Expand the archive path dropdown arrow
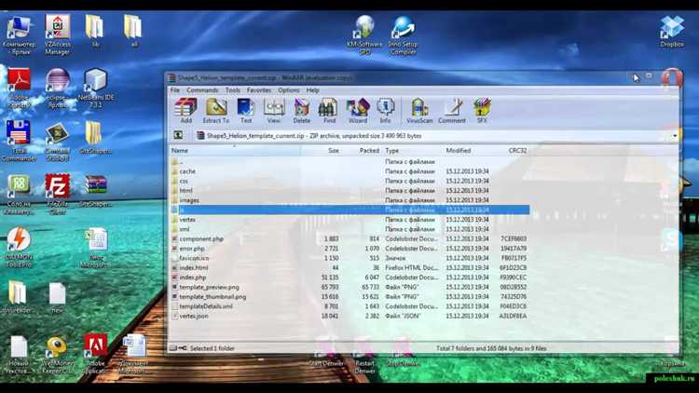 pos(675,136)
